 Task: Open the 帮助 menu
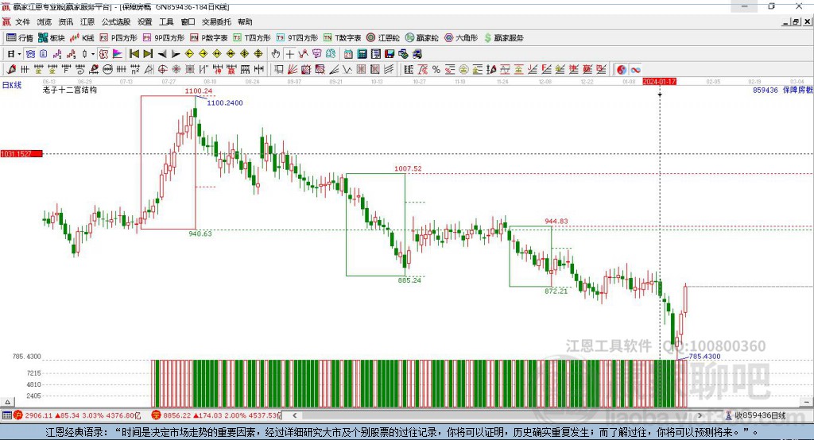click(245, 21)
